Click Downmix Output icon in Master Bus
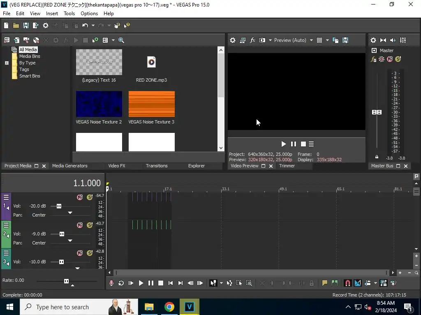This screenshot has width=421, height=315. [x=383, y=40]
